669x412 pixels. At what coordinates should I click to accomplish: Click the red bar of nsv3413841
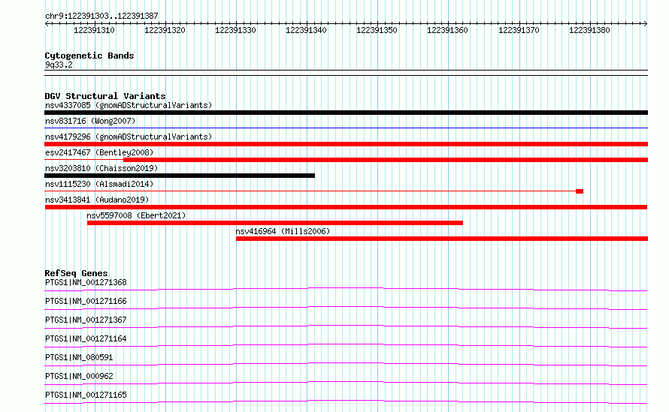pyautogui.click(x=346, y=207)
